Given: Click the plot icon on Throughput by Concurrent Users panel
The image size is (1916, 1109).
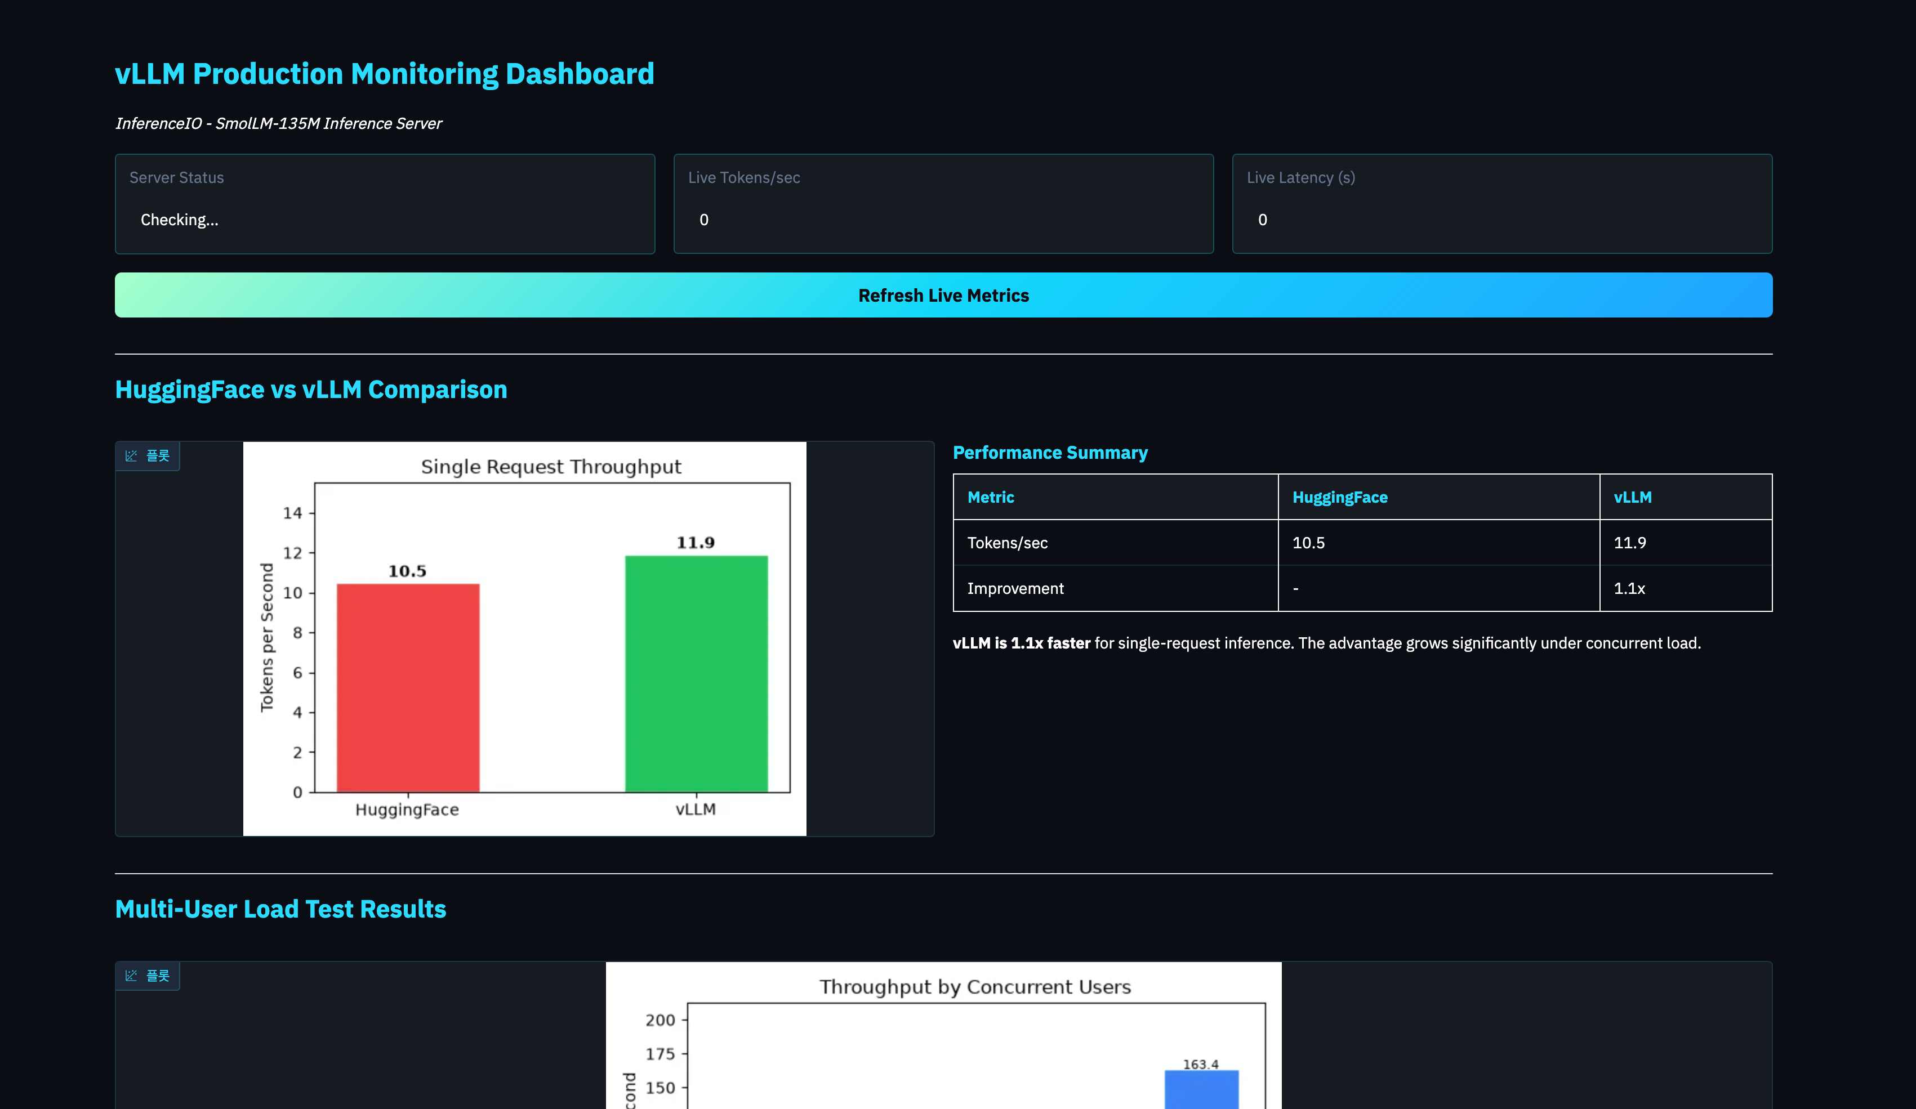Looking at the screenshot, I should coord(132,976).
